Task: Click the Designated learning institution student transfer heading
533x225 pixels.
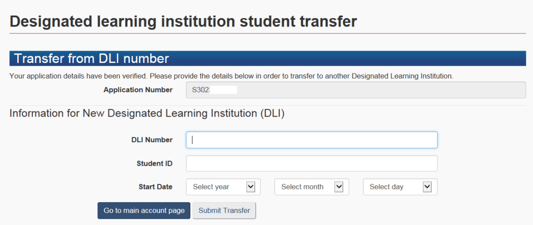Action: (x=184, y=21)
